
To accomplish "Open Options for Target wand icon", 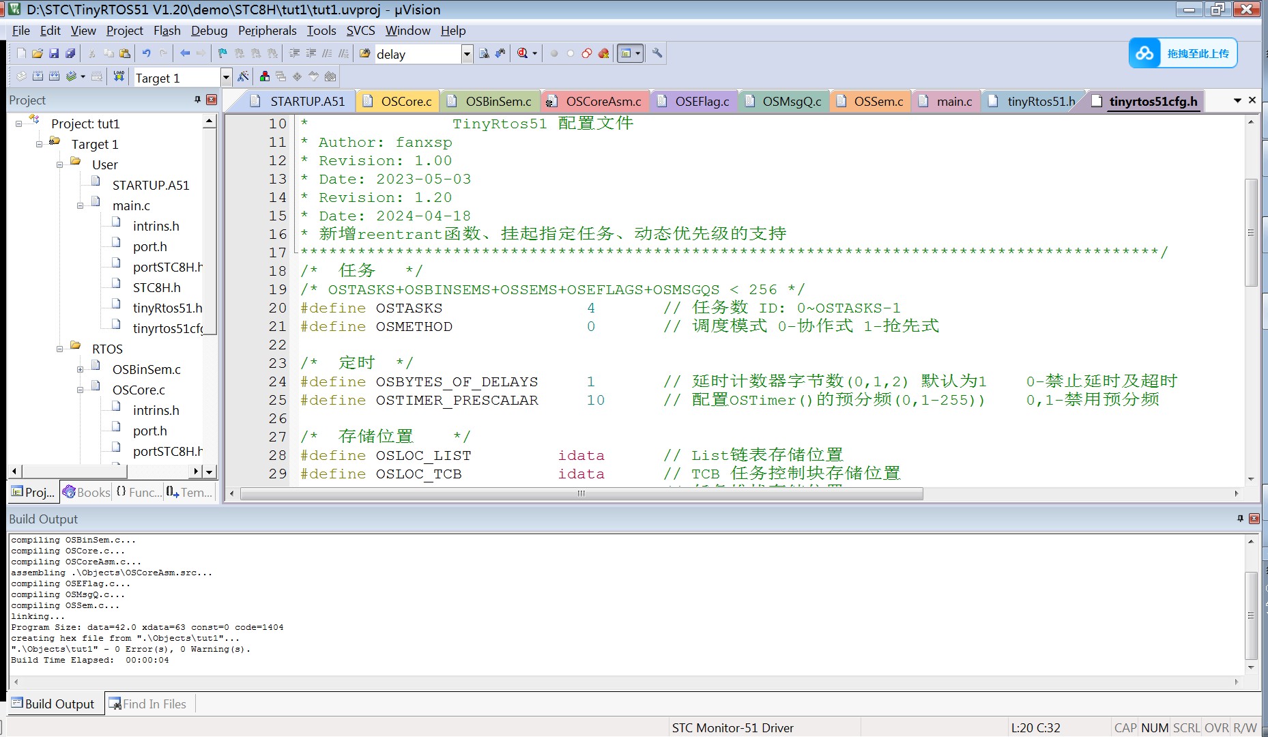I will [243, 76].
